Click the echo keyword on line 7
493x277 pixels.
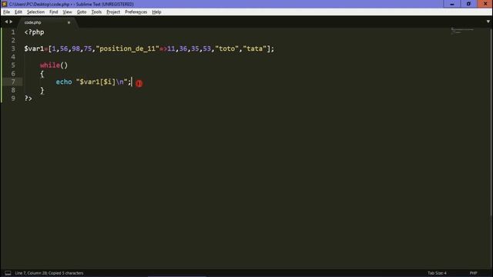pos(64,82)
